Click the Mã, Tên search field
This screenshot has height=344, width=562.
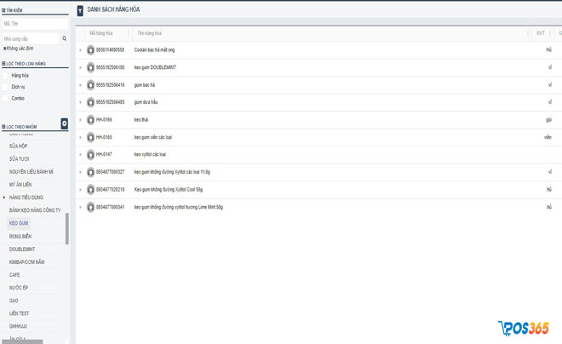tap(35, 24)
